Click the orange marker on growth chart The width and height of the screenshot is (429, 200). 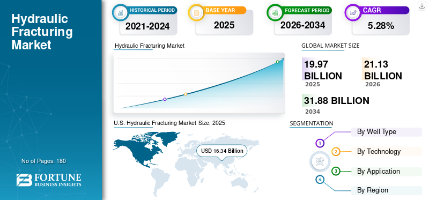[x=186, y=94]
